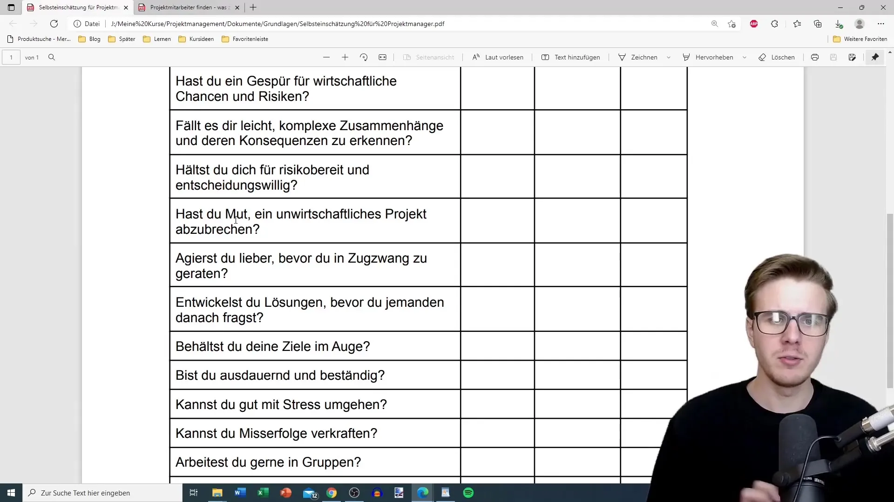
Task: Open Mail app from taskbar
Action: (309, 493)
